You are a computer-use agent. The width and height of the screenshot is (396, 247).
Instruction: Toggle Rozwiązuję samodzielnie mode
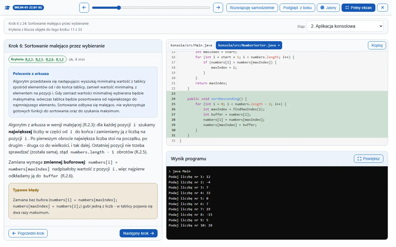point(252,8)
